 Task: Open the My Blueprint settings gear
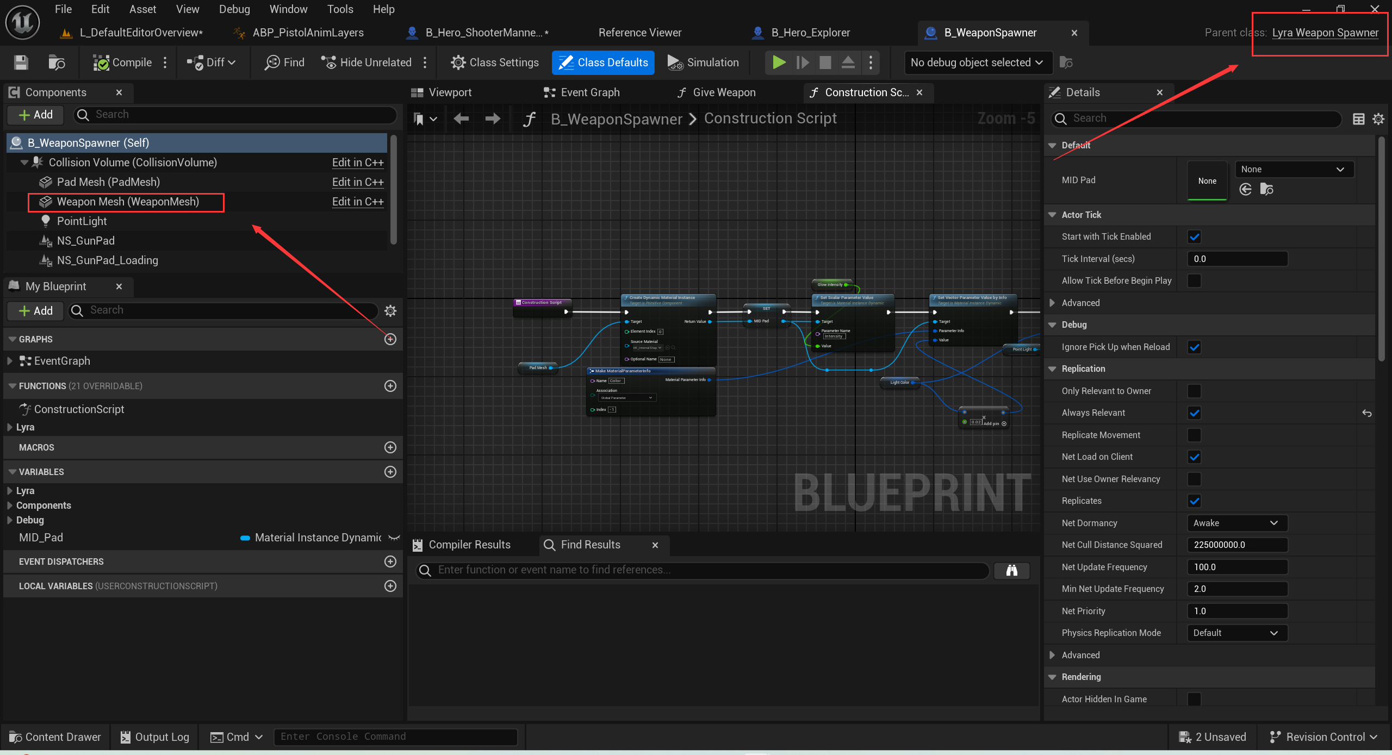click(390, 310)
